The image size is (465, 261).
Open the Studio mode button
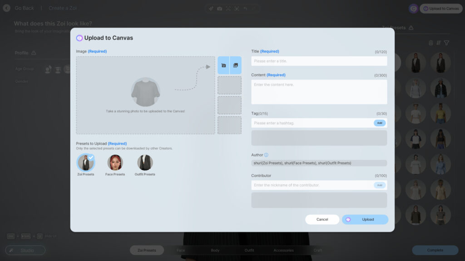[x=25, y=250]
